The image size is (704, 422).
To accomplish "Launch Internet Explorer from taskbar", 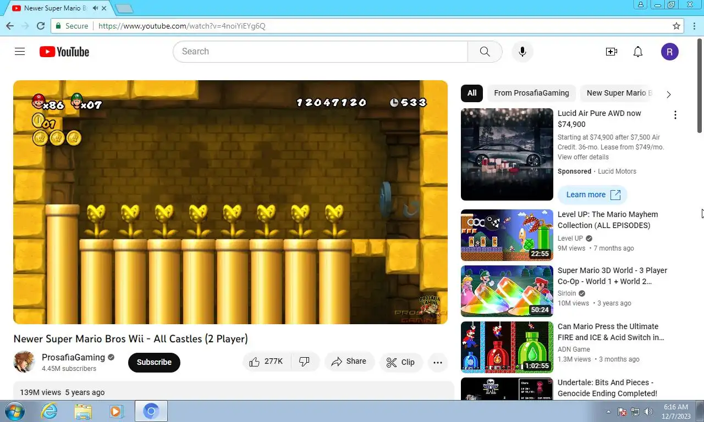I will (49, 411).
